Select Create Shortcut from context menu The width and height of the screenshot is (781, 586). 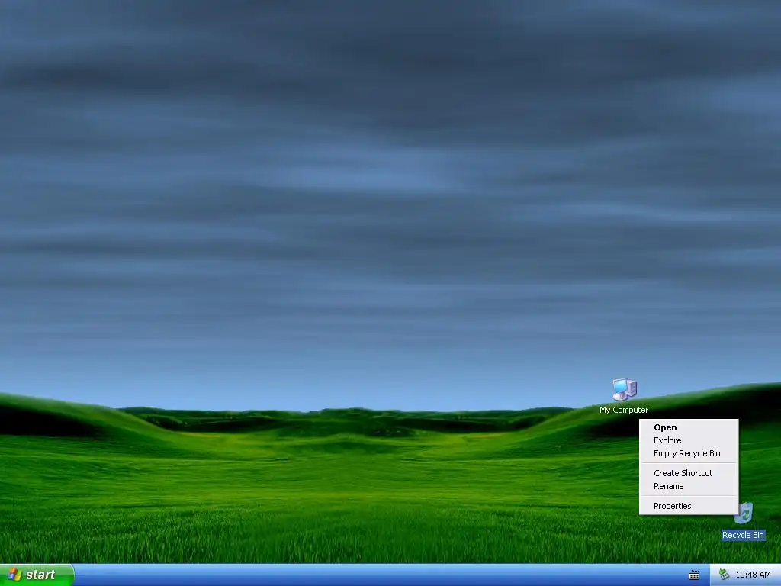pyautogui.click(x=689, y=473)
